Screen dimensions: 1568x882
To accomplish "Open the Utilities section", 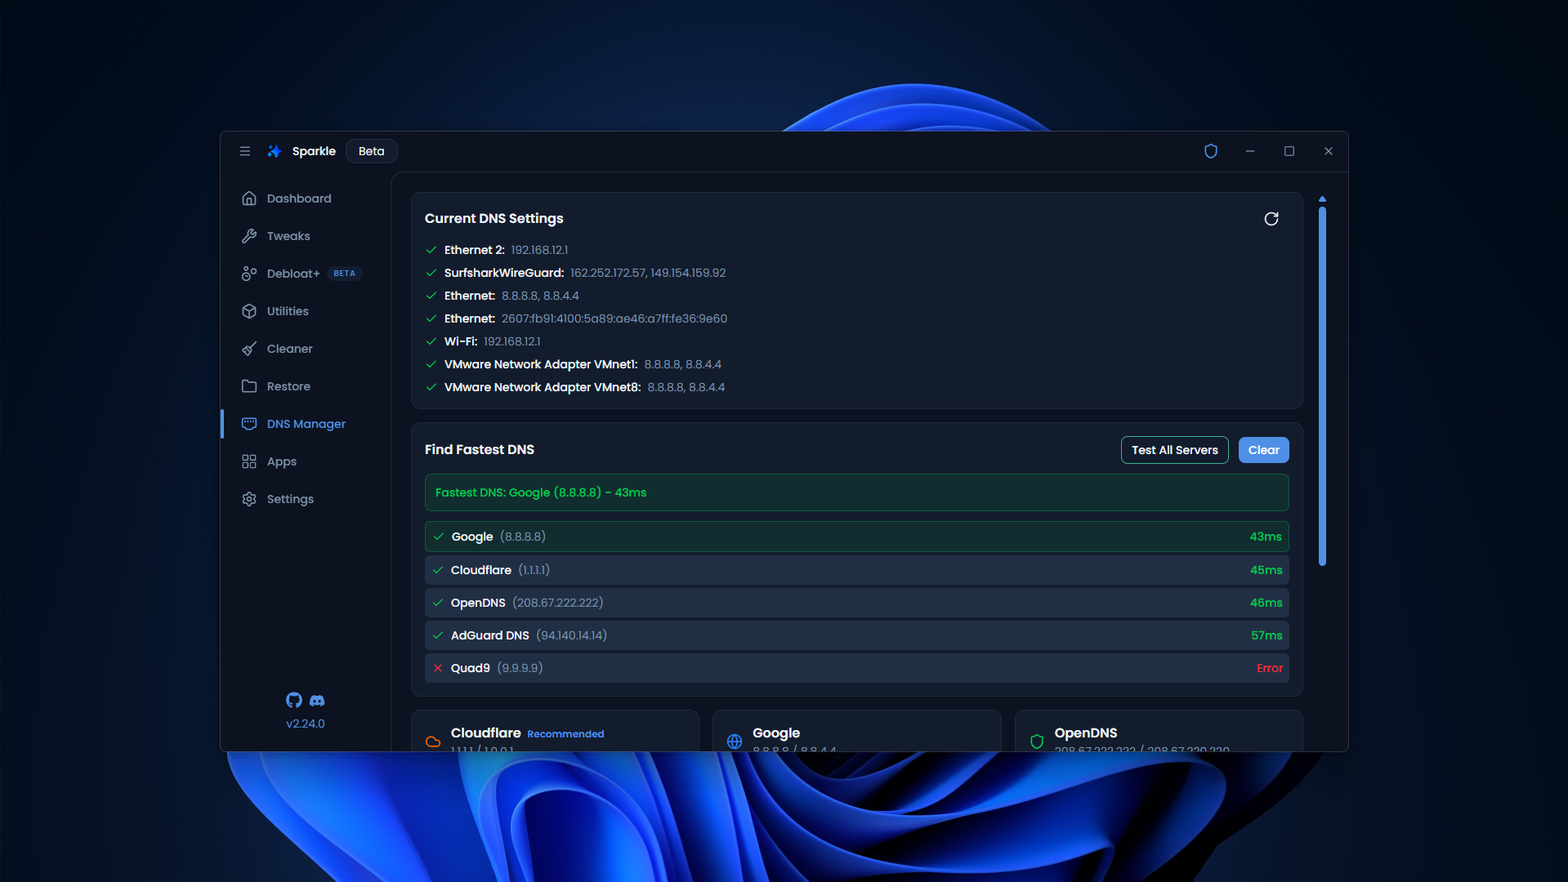I will 288,311.
